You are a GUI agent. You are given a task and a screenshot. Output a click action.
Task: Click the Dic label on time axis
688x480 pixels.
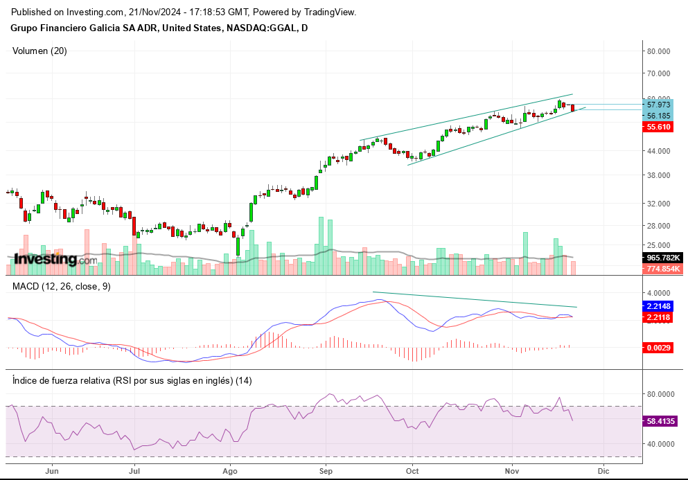(x=603, y=471)
